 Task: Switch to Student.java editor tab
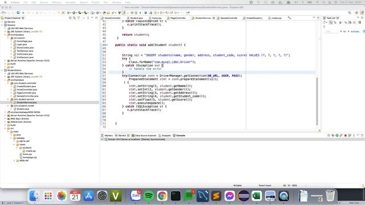(136, 18)
